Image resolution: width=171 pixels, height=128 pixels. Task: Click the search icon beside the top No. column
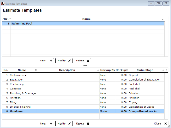(10, 19)
